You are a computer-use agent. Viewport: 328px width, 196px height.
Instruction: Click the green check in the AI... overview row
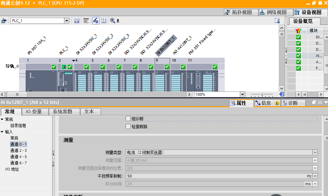298,56
